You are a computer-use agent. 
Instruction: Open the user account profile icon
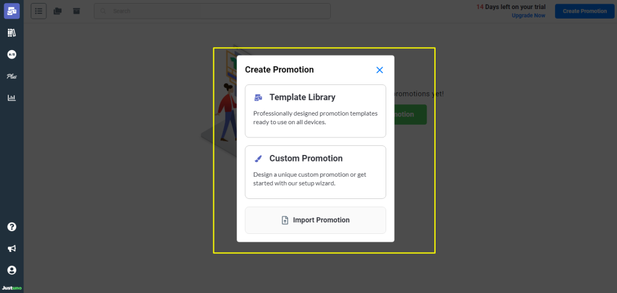12,270
